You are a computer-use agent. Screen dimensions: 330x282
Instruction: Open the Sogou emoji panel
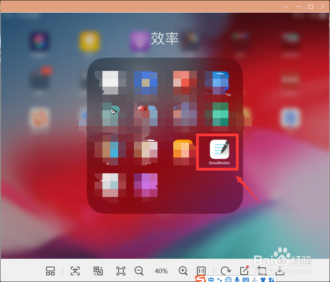(228, 280)
